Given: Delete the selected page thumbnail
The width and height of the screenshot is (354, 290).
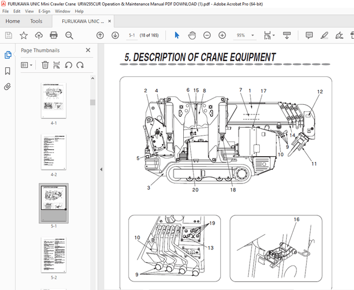Looking at the screenshot, I should click(45, 65).
